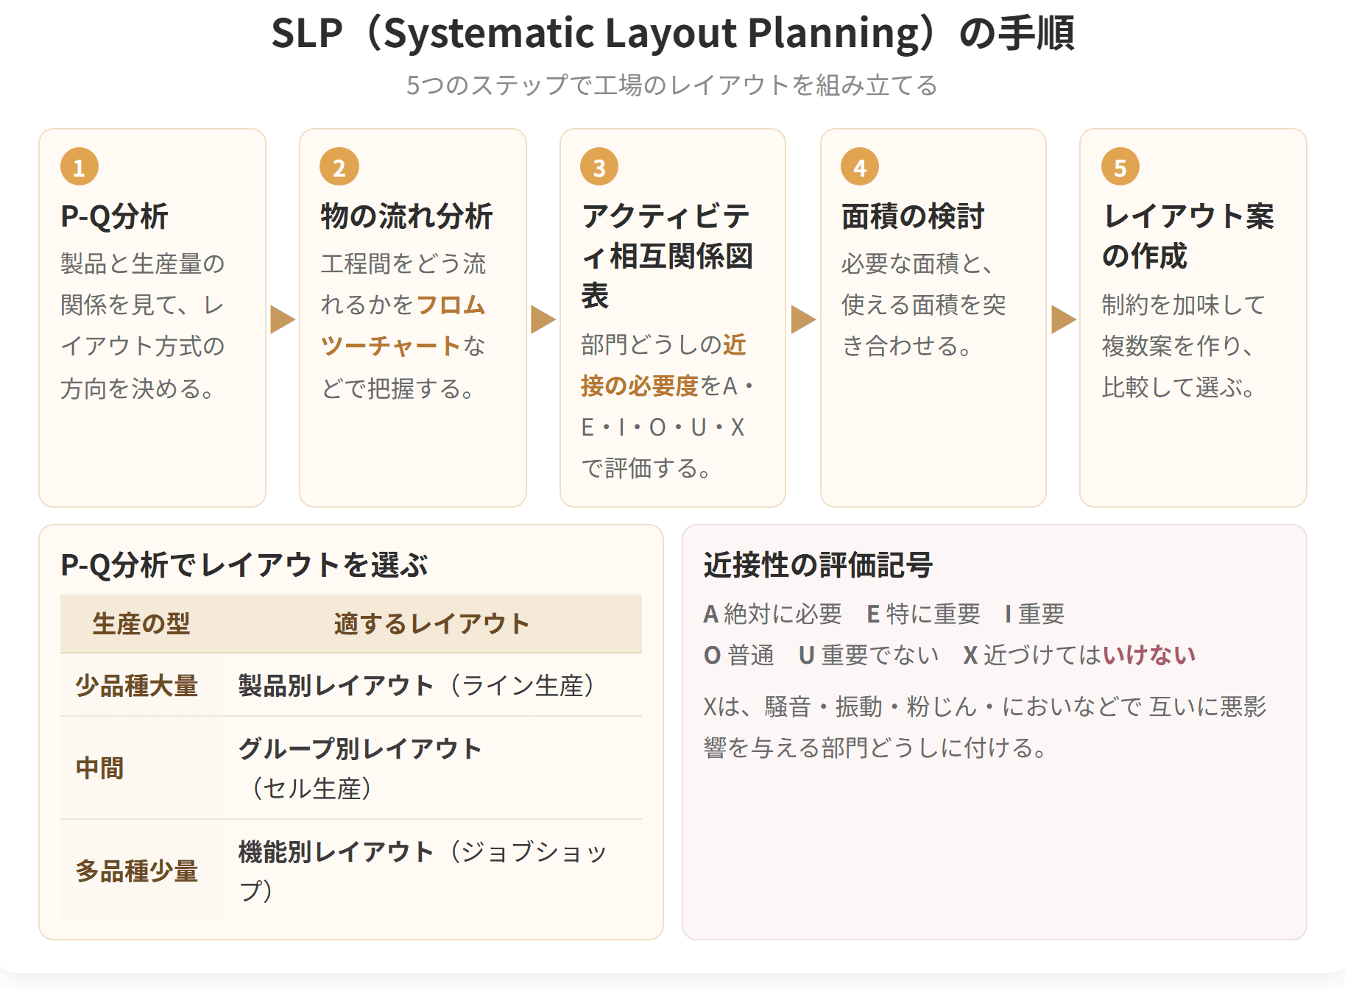Click the 'レイアウト案の作成' heading
Viewport: 1345px width, 989px height.
[1187, 236]
